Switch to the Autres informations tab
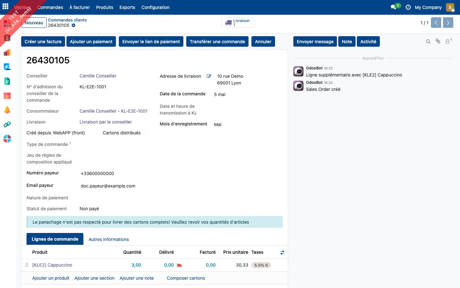 coord(109,239)
